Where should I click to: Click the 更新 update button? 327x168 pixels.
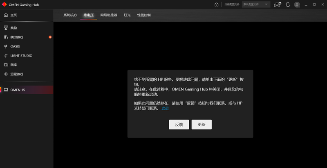202,125
